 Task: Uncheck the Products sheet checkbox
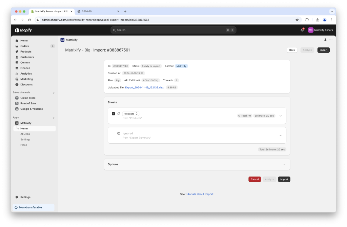tap(114, 113)
